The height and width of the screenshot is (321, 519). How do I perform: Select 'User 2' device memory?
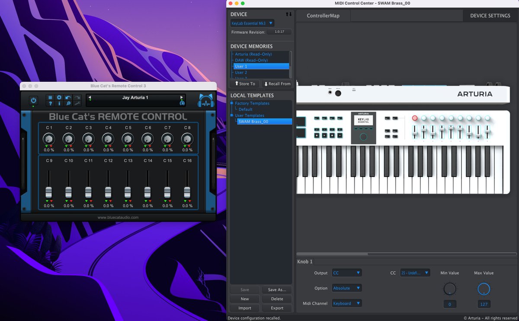click(x=241, y=72)
